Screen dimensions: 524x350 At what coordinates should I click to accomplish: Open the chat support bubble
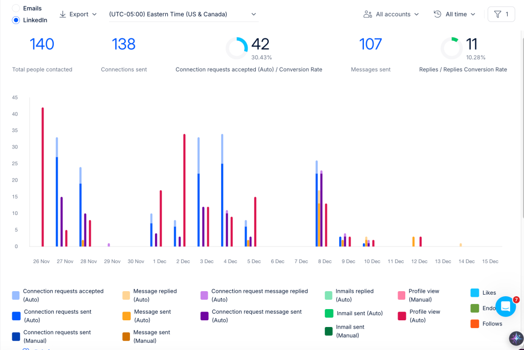(506, 307)
